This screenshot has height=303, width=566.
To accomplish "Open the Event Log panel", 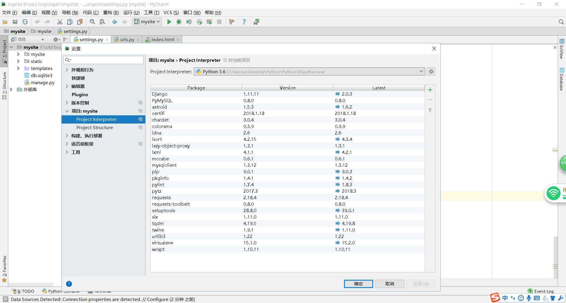I will (x=541, y=291).
